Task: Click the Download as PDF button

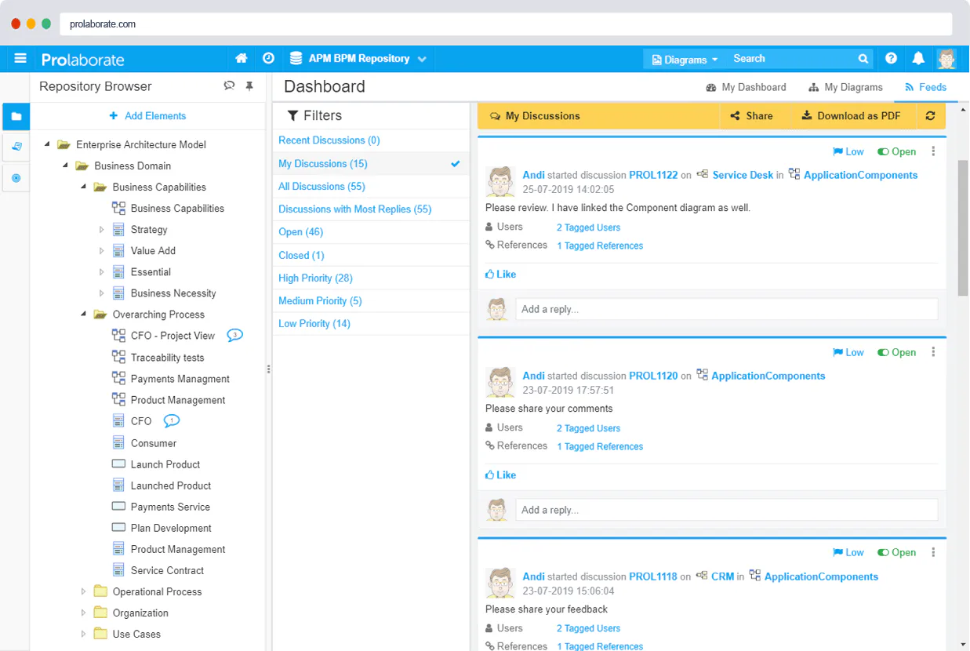Action: [x=851, y=116]
